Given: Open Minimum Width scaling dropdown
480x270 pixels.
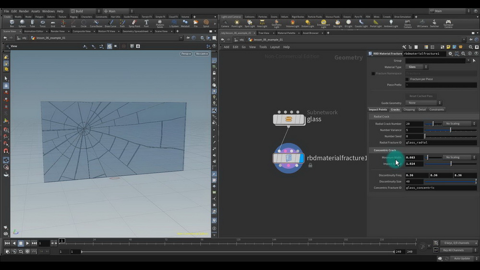Looking at the screenshot, I should 459,157.
